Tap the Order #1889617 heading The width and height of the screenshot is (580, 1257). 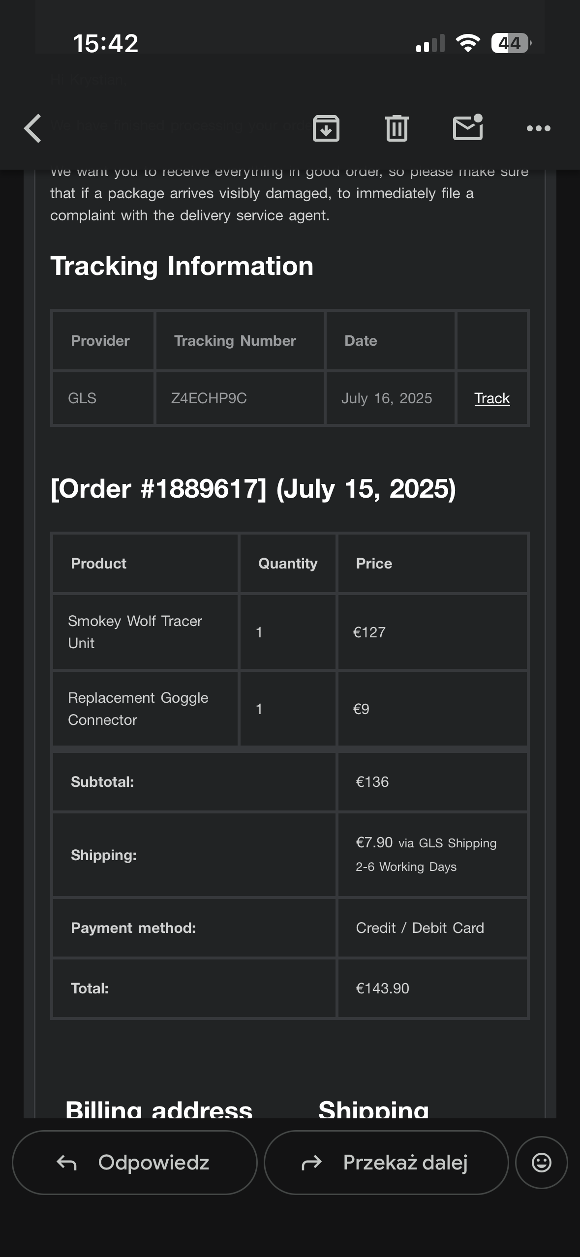tap(253, 489)
